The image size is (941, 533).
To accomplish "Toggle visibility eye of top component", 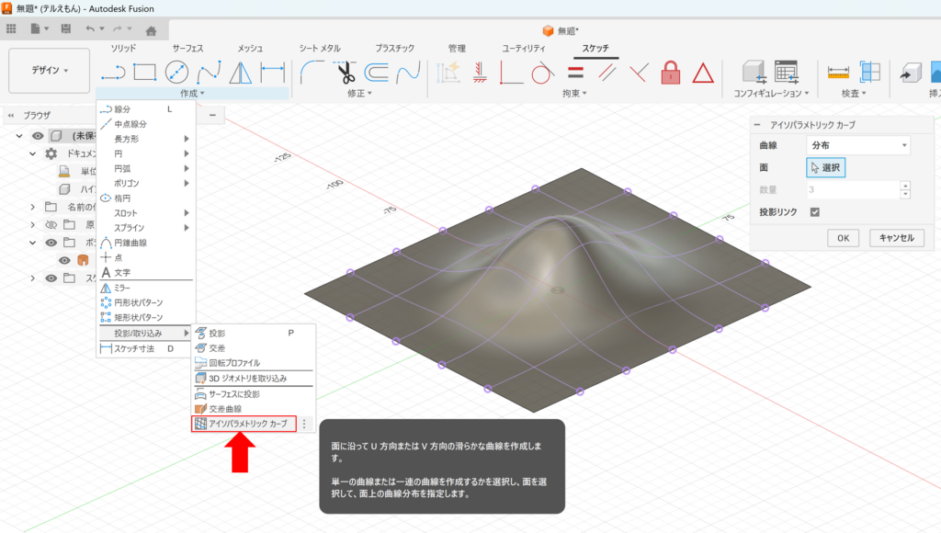I will [38, 136].
